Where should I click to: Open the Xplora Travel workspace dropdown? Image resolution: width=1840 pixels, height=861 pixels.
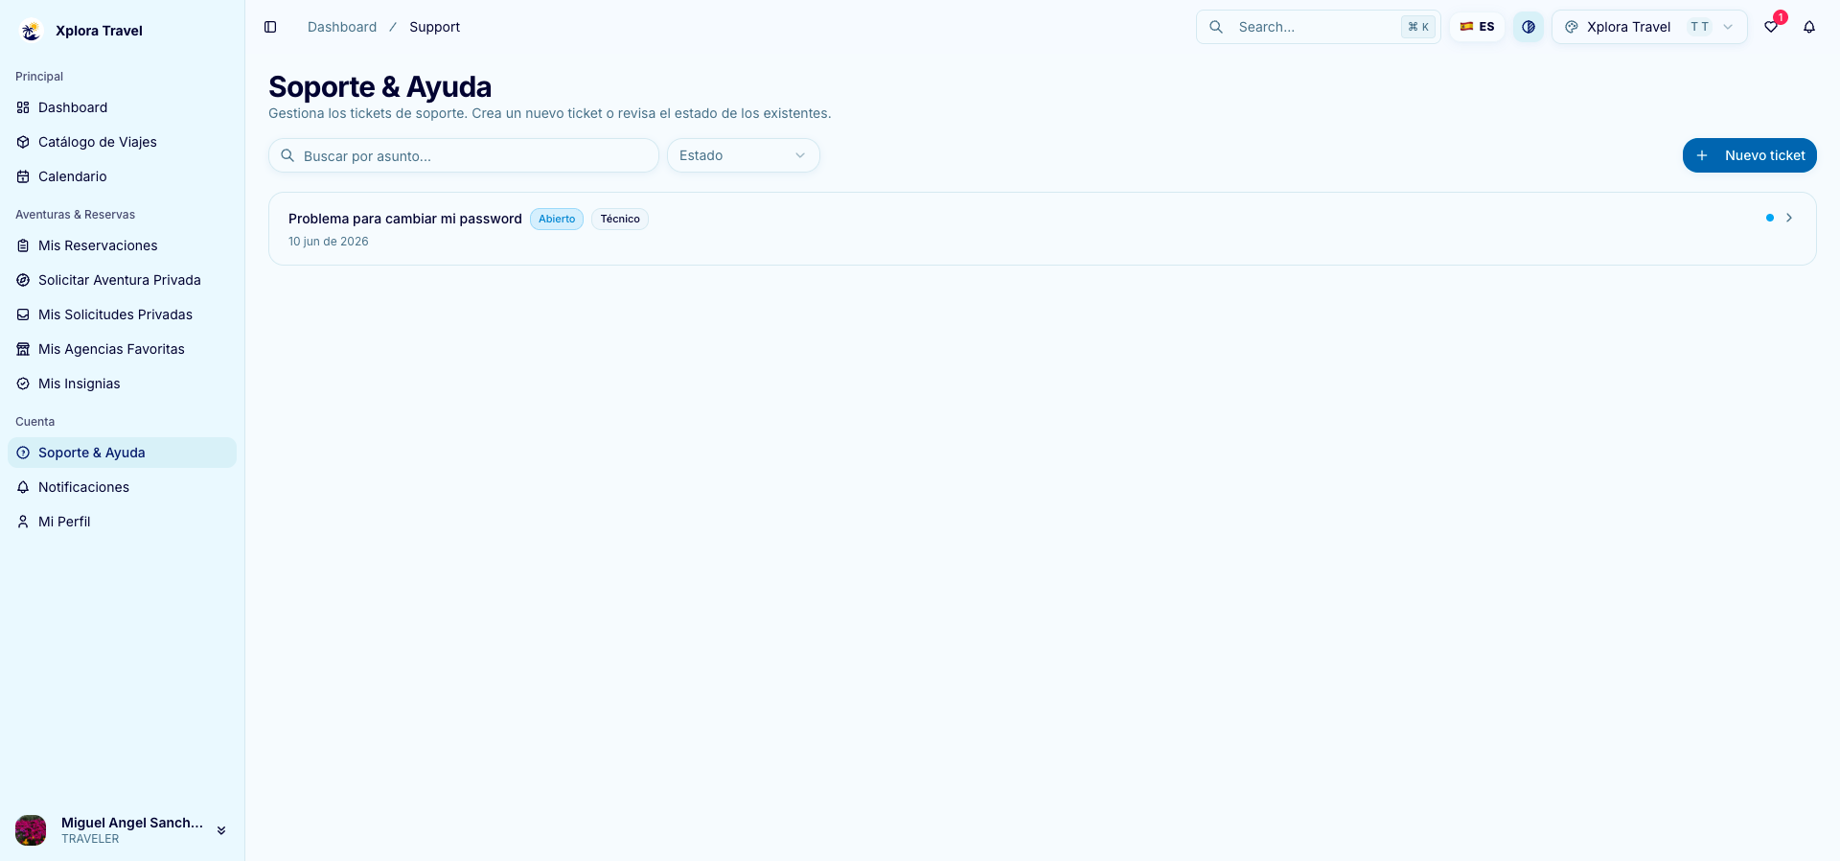(x=1649, y=27)
